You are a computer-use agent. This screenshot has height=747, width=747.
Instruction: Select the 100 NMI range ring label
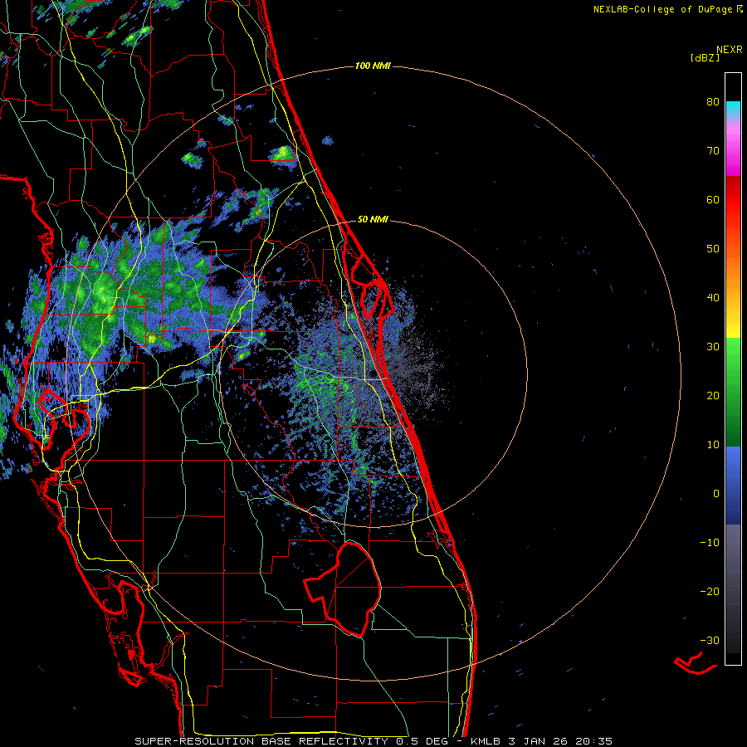coord(373,66)
